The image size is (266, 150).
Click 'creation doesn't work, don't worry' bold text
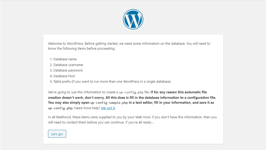click(76, 97)
